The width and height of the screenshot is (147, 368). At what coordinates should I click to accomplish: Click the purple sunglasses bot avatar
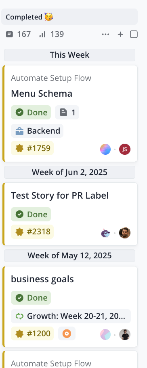pos(105,233)
